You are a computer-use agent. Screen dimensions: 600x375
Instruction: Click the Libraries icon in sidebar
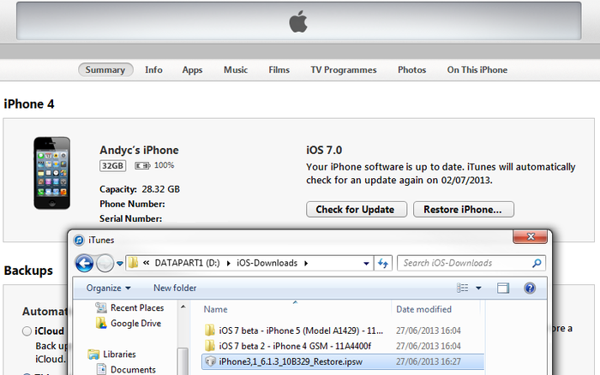pos(93,354)
